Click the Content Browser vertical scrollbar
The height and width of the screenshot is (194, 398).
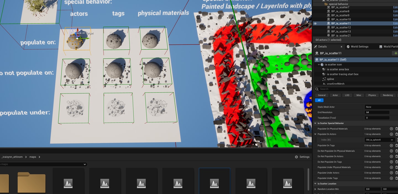tap(308, 179)
